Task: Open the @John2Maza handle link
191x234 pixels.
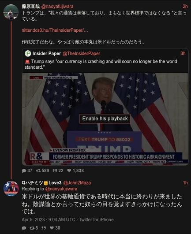Action: pyautogui.click(x=77, y=183)
